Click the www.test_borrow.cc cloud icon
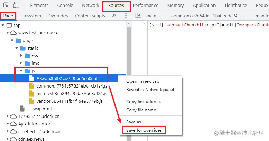Image resolution: width=269 pixels, height=141 pixels. (x=13, y=33)
